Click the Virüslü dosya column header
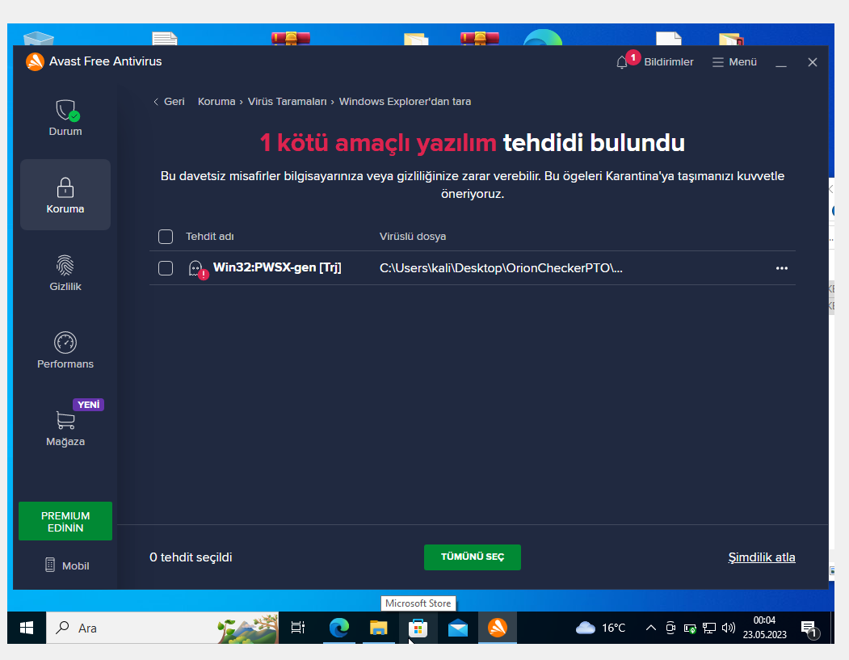Viewport: 849px width, 660px height. tap(413, 237)
